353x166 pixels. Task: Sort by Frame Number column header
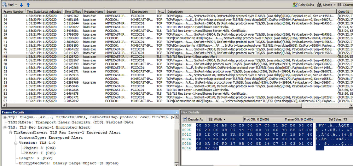(13, 11)
